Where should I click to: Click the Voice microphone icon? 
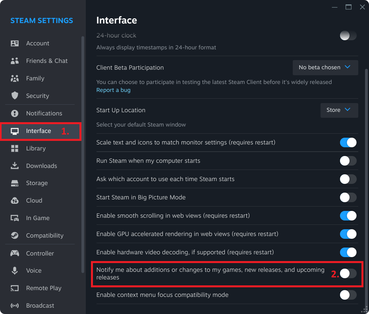coord(15,271)
